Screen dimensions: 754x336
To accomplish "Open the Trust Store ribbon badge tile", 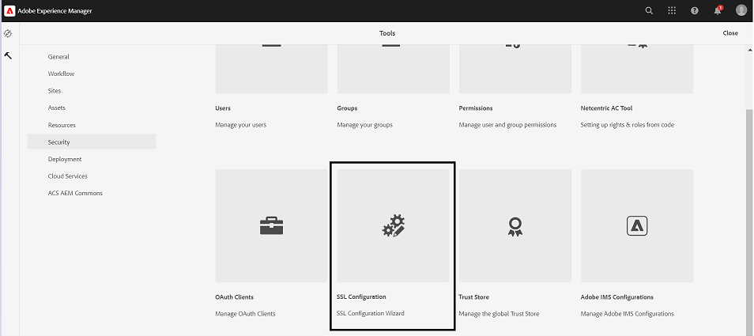I will coord(515,226).
